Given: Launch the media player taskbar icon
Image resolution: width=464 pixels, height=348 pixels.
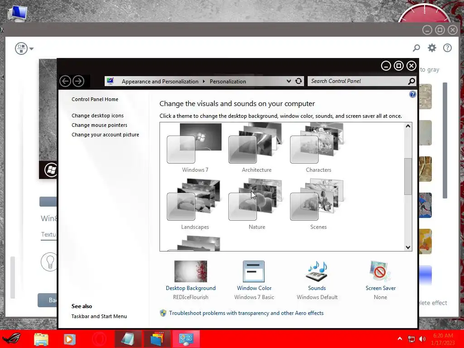Looking at the screenshot, I should tap(69, 339).
